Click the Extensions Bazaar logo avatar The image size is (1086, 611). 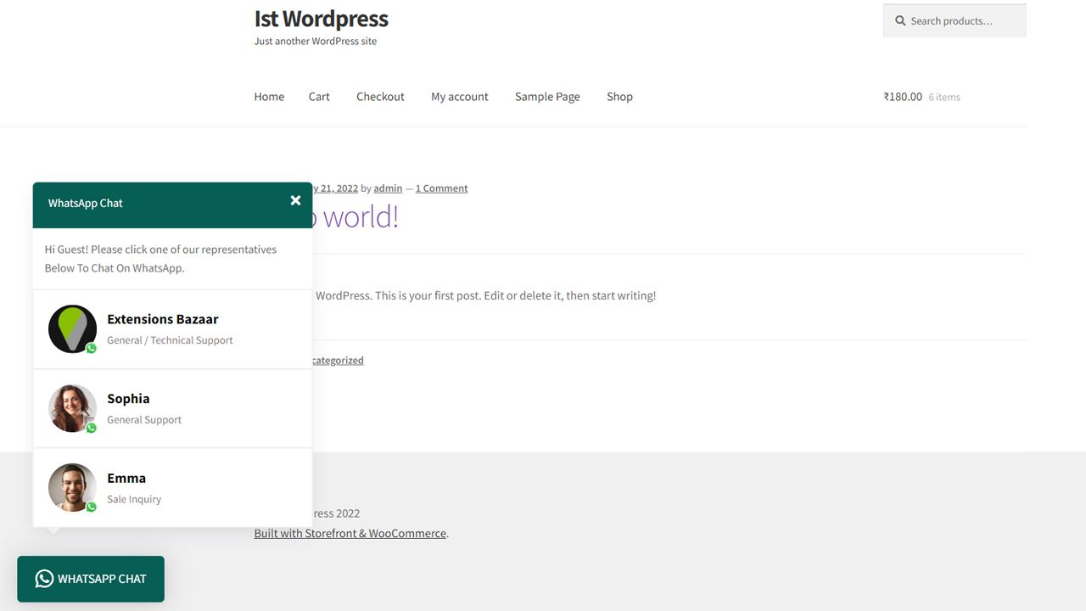tap(72, 329)
